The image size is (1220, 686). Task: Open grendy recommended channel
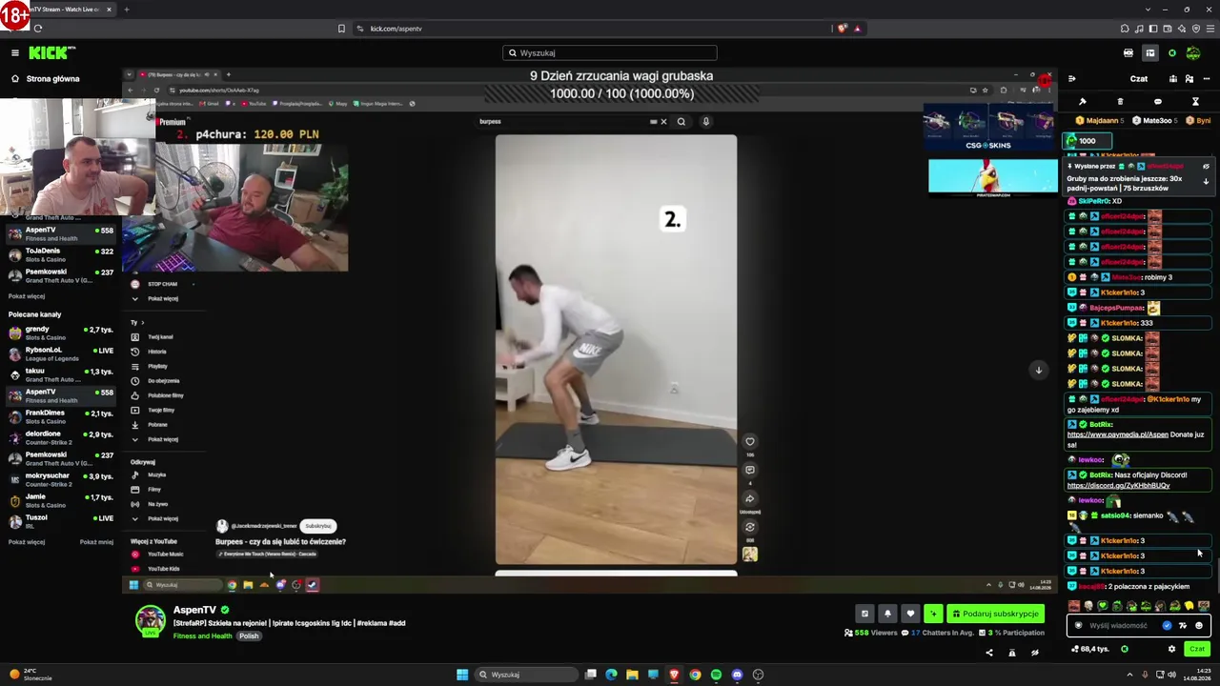[61, 333]
